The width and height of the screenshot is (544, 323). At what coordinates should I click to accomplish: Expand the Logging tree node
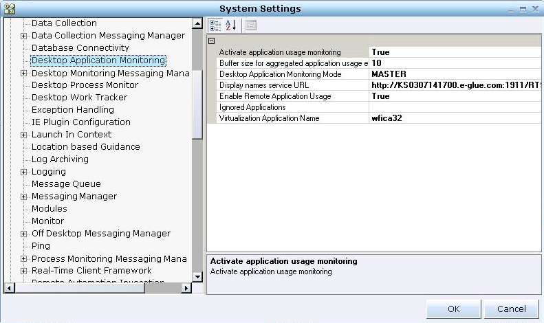click(24, 172)
